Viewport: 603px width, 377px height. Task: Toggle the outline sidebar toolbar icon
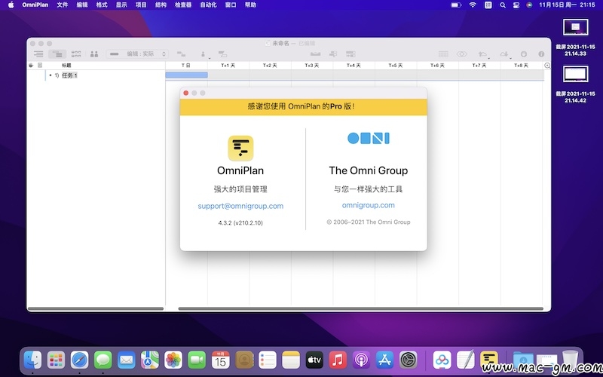tap(38, 54)
